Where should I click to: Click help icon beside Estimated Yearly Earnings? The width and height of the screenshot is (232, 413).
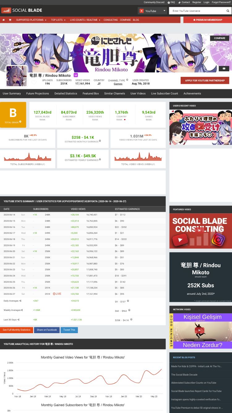(100, 159)
